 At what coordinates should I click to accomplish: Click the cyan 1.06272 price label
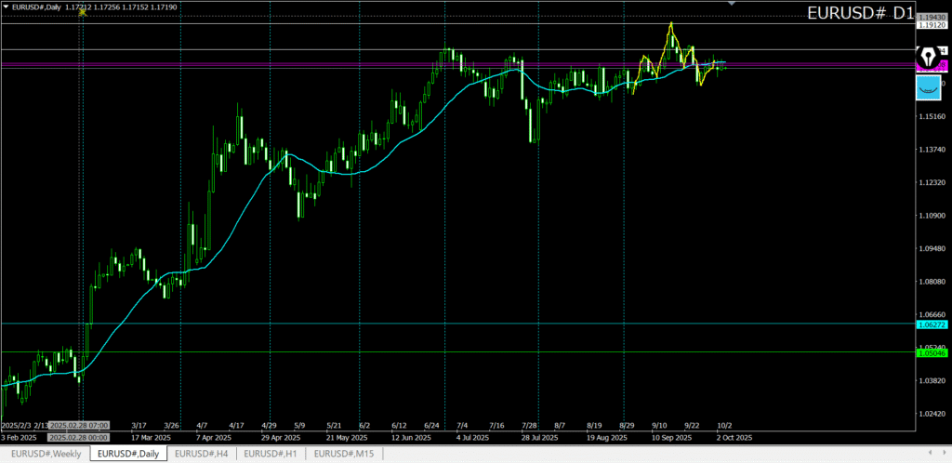click(932, 324)
